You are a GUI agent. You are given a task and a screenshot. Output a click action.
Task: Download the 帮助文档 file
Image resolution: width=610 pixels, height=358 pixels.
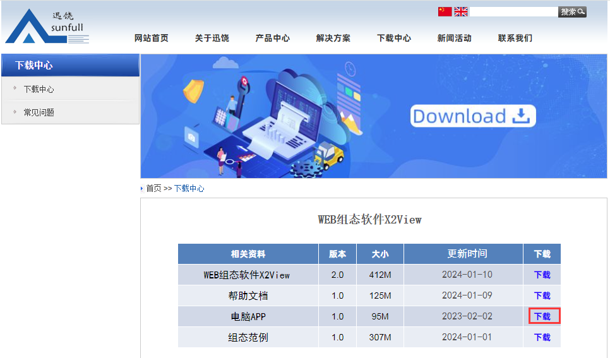pyautogui.click(x=542, y=295)
